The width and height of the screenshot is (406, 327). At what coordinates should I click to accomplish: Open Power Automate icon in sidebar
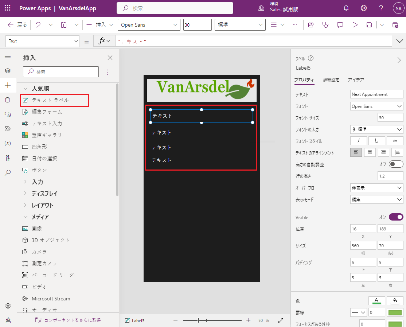tap(8, 129)
